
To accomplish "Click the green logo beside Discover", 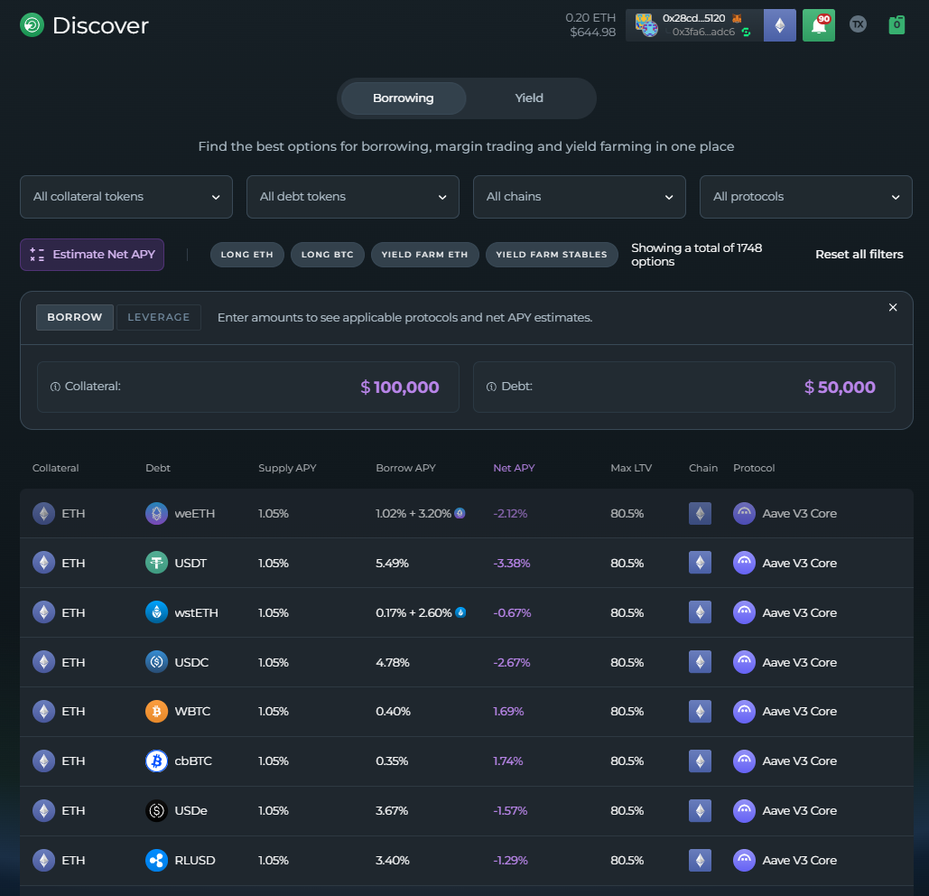I will (x=32, y=25).
